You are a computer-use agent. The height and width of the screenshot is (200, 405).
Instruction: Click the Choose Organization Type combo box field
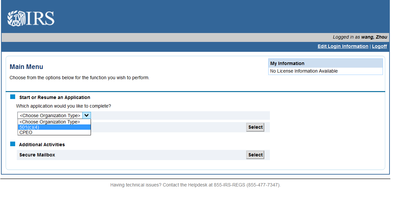50,116
